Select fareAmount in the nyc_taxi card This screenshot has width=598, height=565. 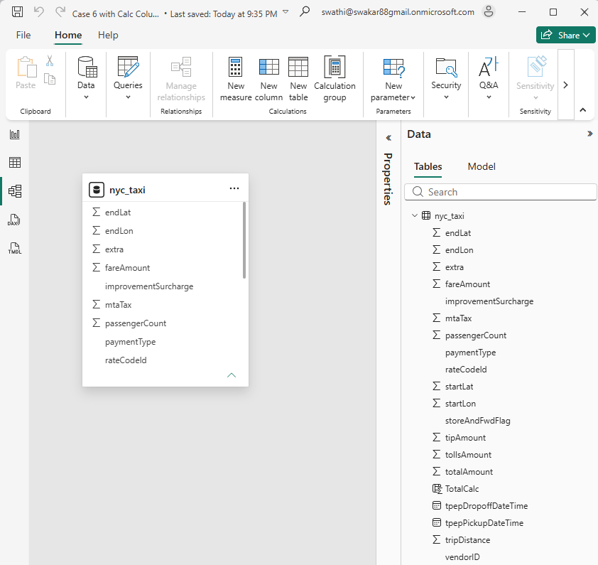coord(127,268)
